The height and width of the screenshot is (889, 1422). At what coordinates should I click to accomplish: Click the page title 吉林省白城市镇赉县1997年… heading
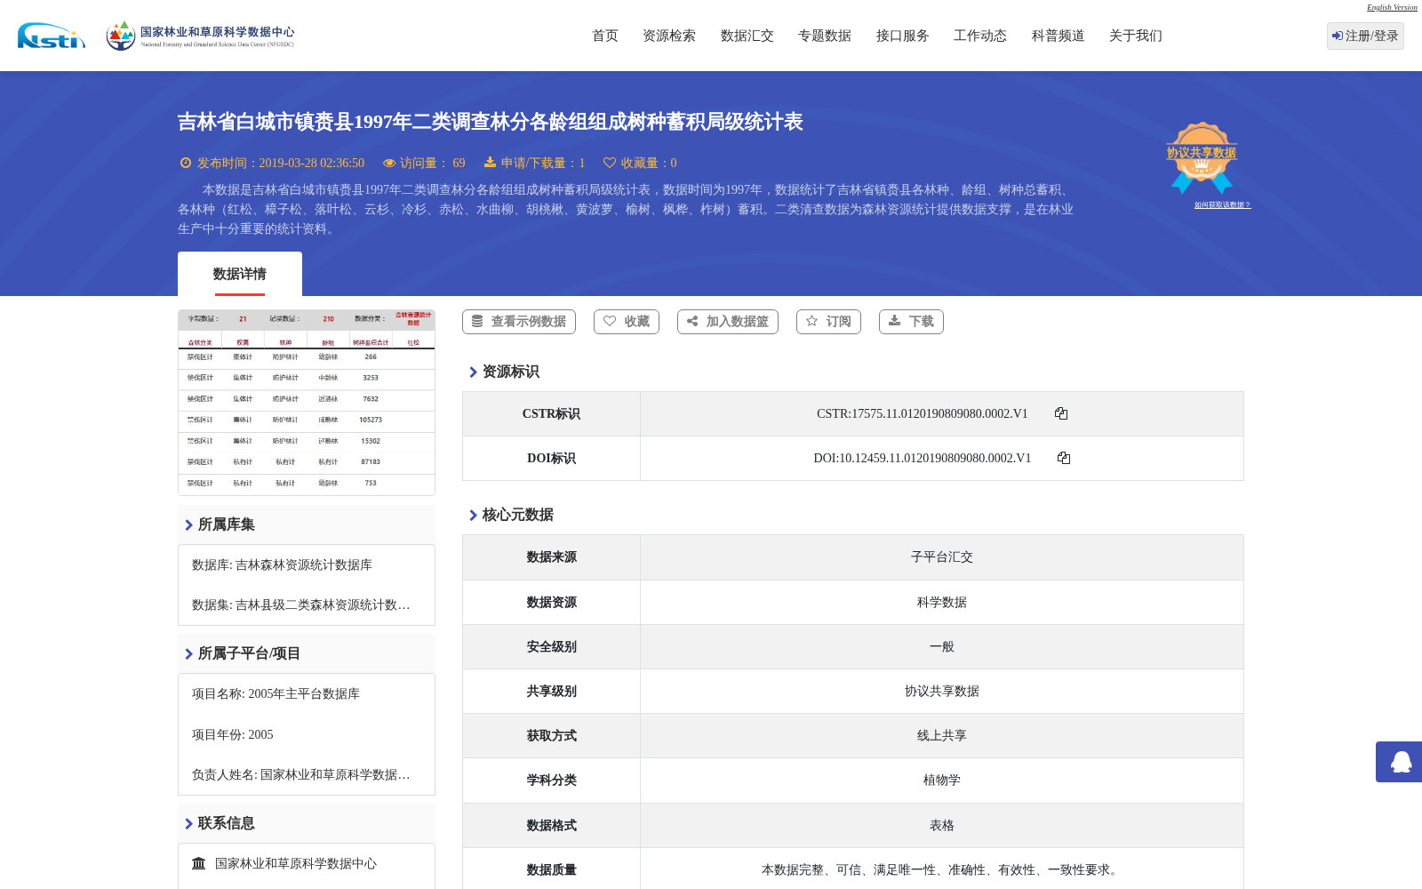point(490,122)
